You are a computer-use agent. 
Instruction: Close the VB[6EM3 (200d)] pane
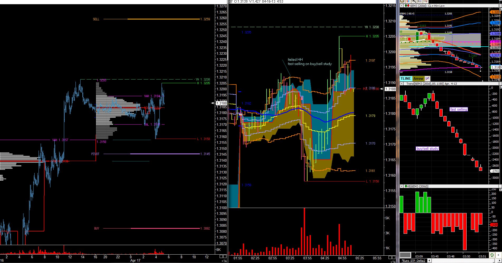coord(402,186)
